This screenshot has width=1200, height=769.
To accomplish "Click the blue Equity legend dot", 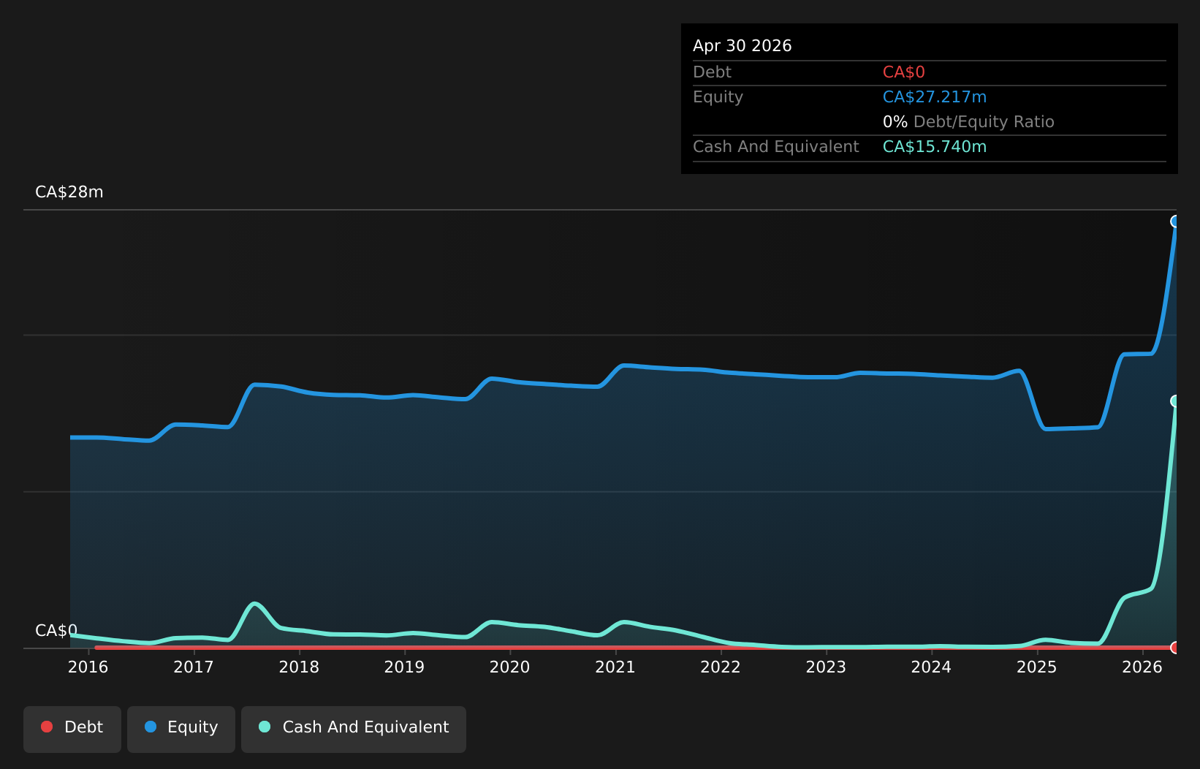I will click(x=151, y=727).
